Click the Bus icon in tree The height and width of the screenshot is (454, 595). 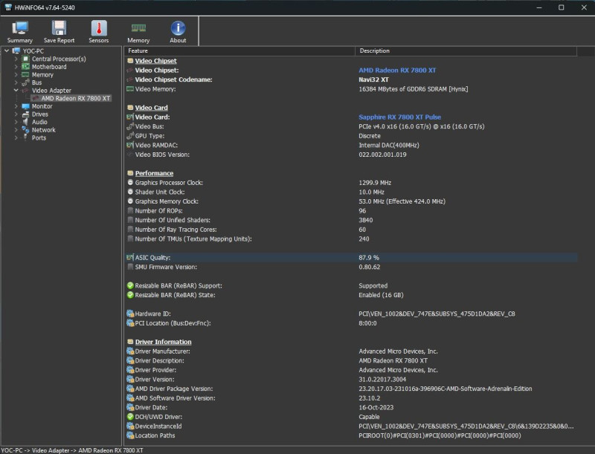point(25,82)
